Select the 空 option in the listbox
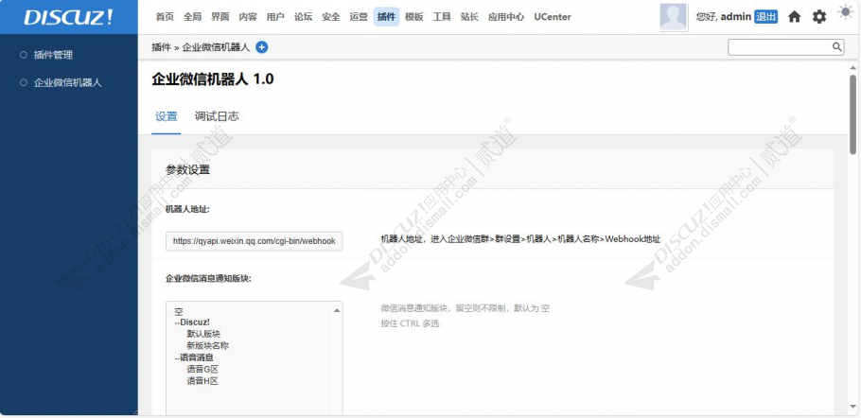 tap(179, 312)
